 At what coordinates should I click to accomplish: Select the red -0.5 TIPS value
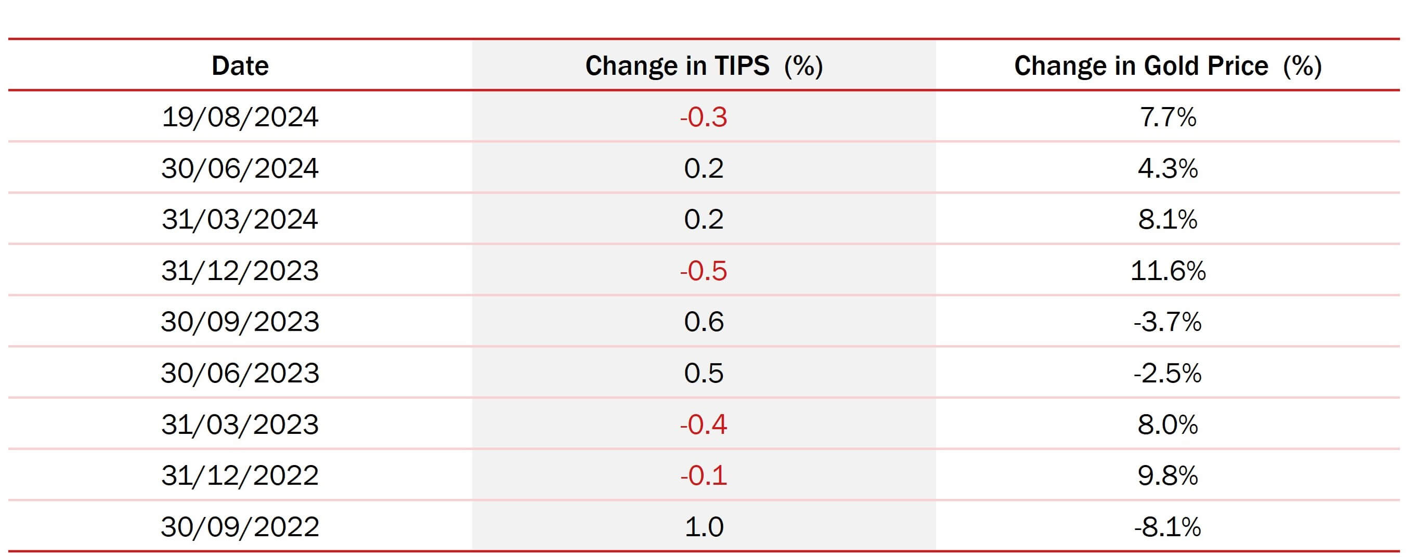(704, 271)
